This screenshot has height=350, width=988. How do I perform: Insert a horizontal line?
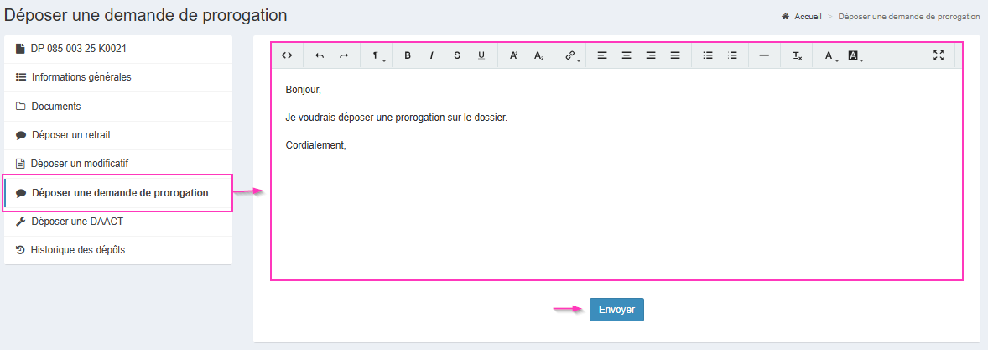coord(763,55)
